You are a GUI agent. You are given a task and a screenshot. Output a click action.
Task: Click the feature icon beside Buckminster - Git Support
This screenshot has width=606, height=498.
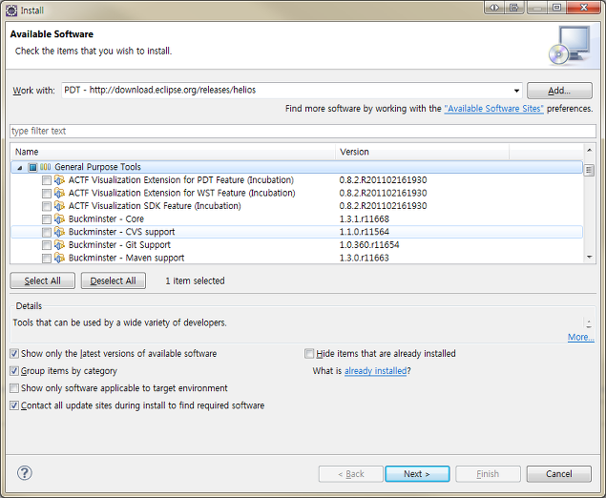pyautogui.click(x=59, y=245)
